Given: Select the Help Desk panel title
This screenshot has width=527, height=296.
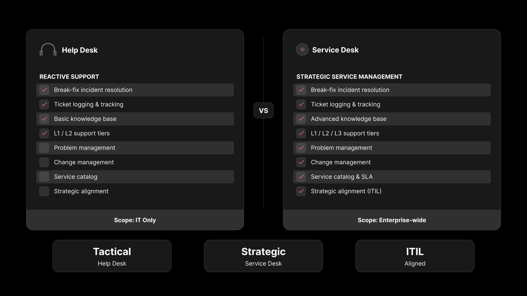Looking at the screenshot, I should (x=80, y=50).
